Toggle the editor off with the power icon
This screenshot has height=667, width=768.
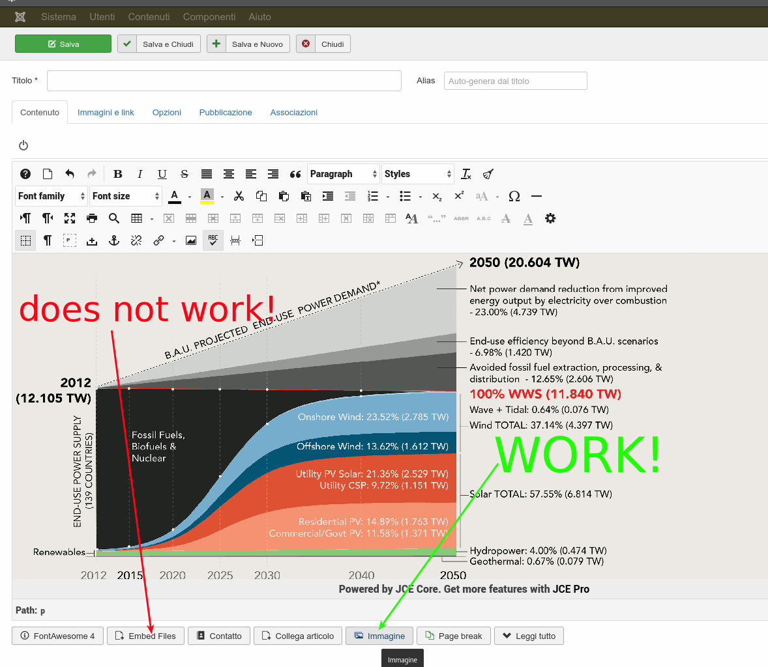[23, 145]
